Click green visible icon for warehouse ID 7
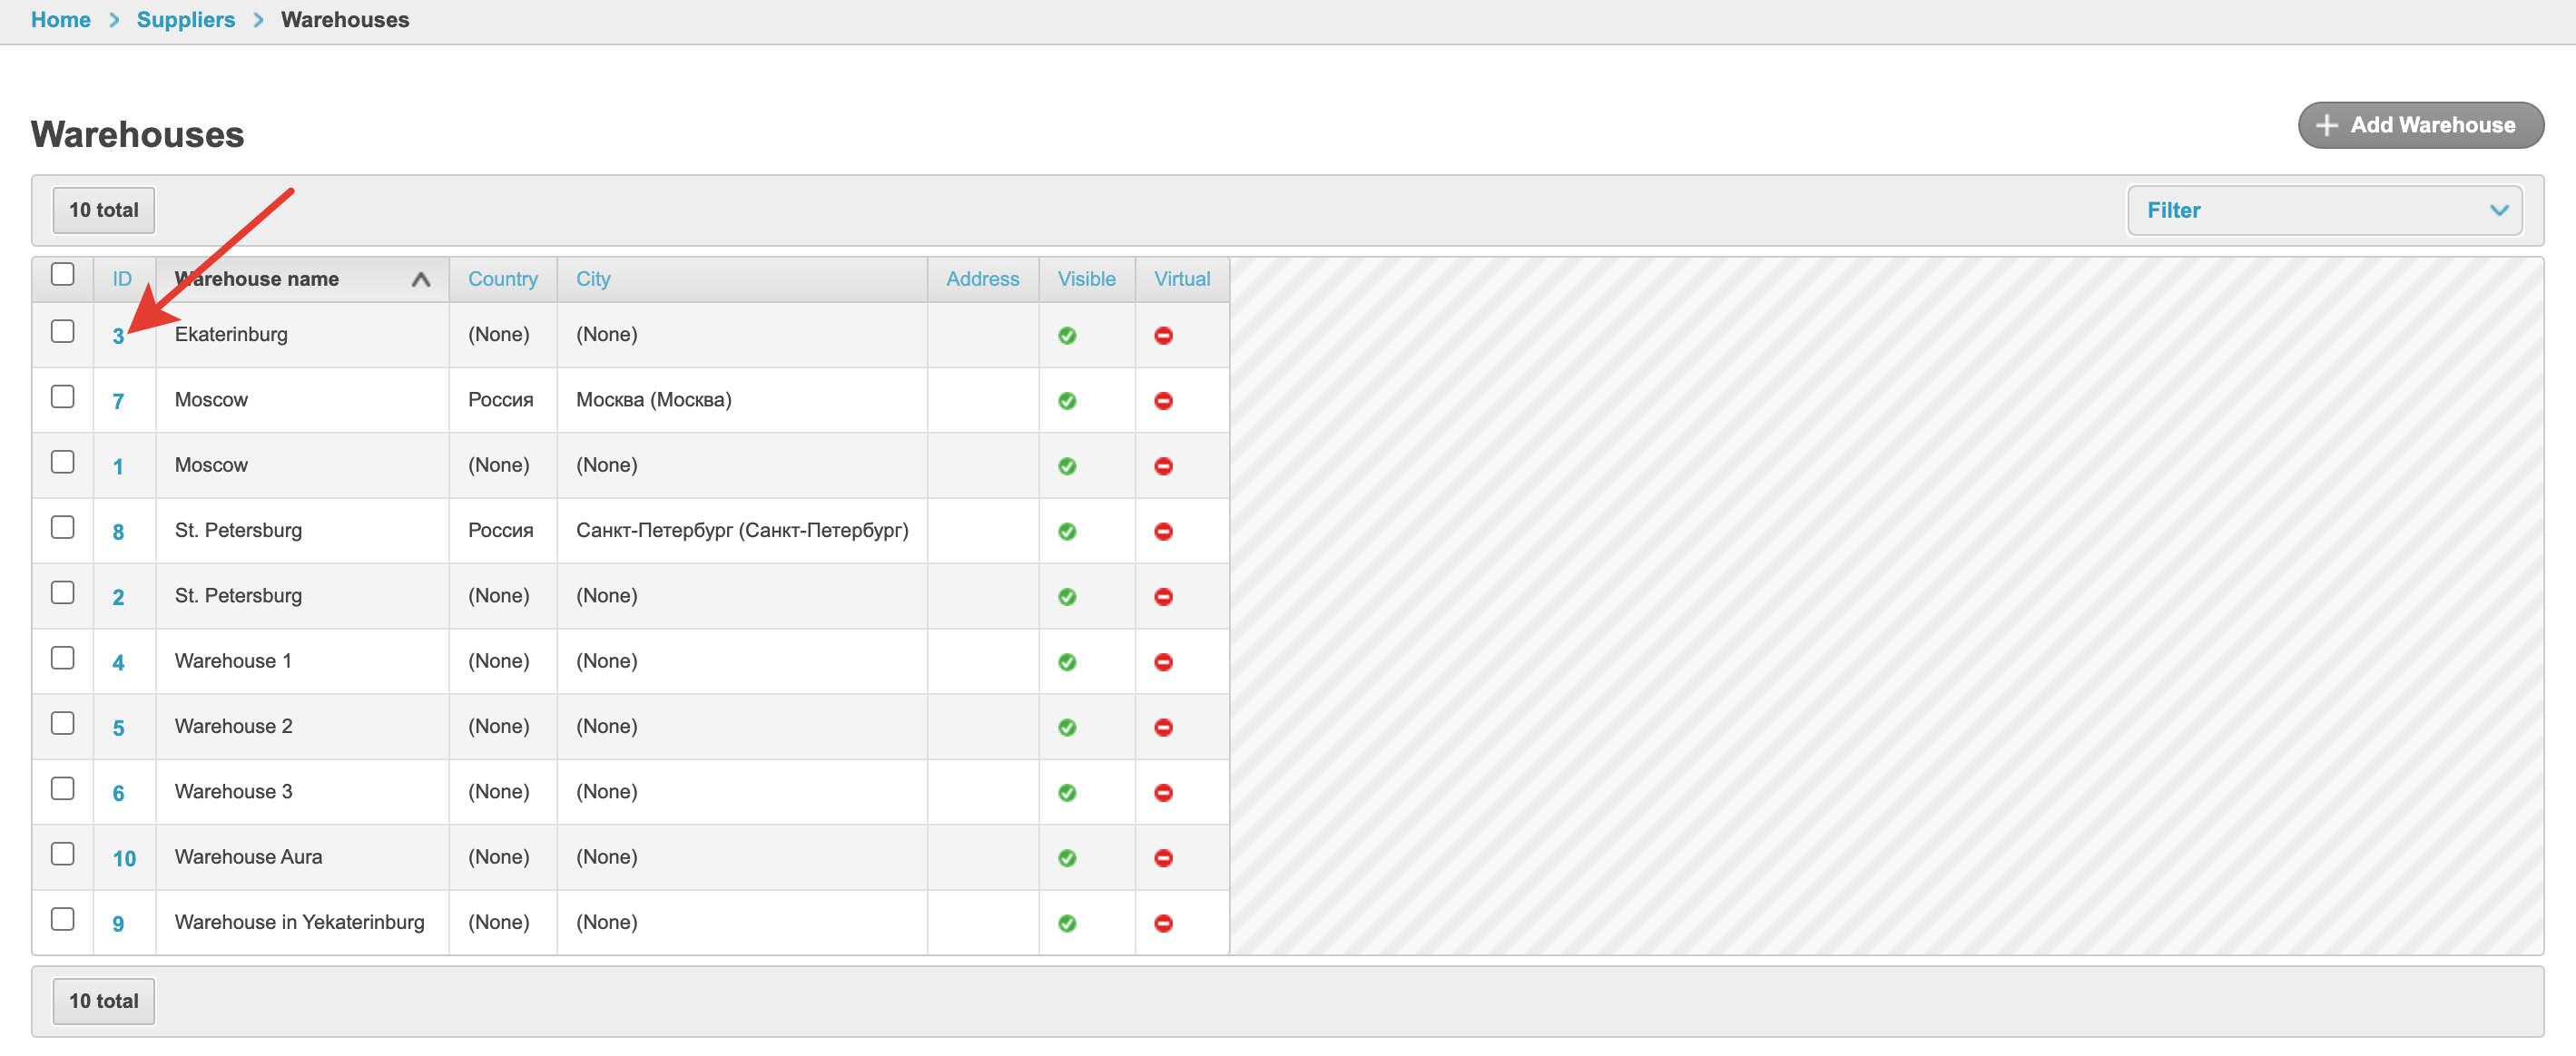This screenshot has width=2576, height=1056. point(1067,401)
